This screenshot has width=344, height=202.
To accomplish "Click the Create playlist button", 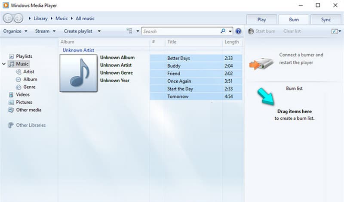I will pos(78,31).
